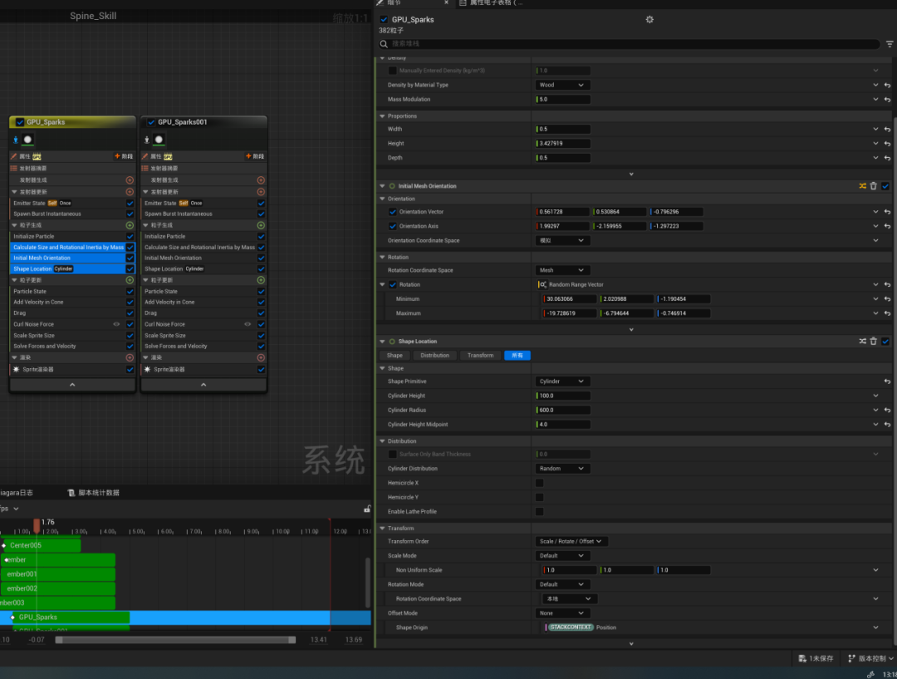Click 阶段 add stage button on GPU_Sparks
This screenshot has height=679, width=897.
point(124,156)
